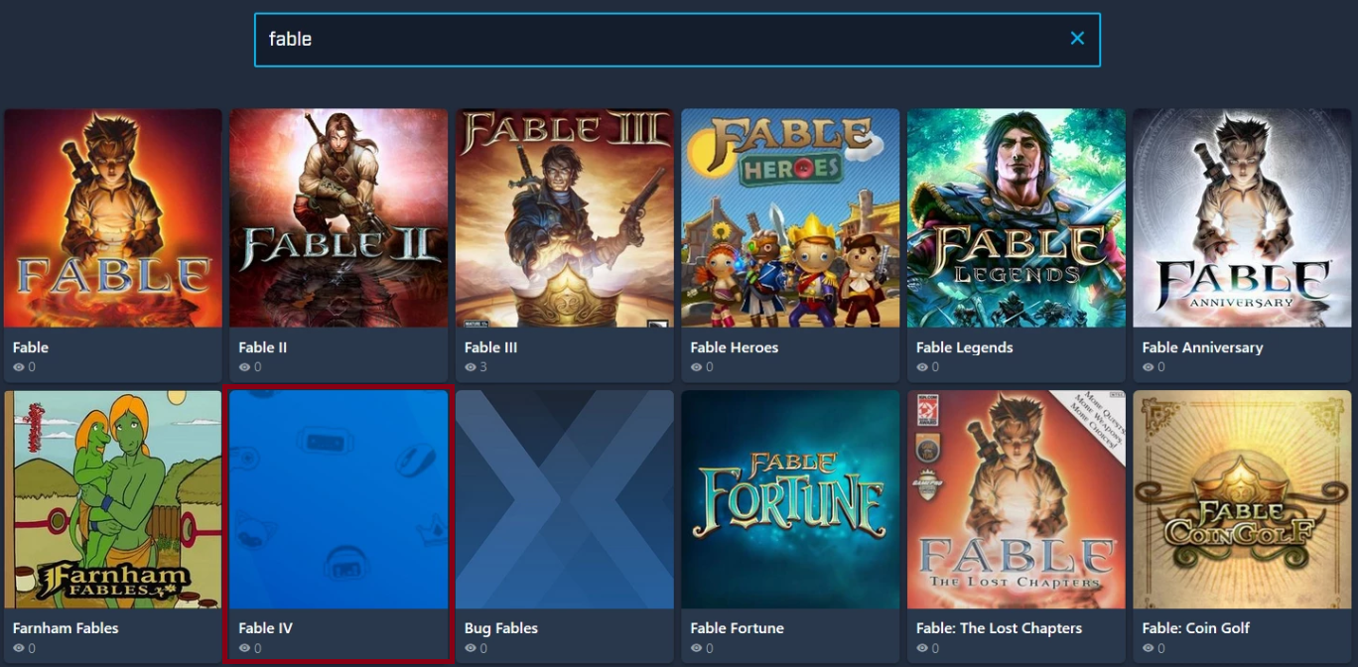
Task: Click the "Fable Legends" title text
Action: pos(965,347)
